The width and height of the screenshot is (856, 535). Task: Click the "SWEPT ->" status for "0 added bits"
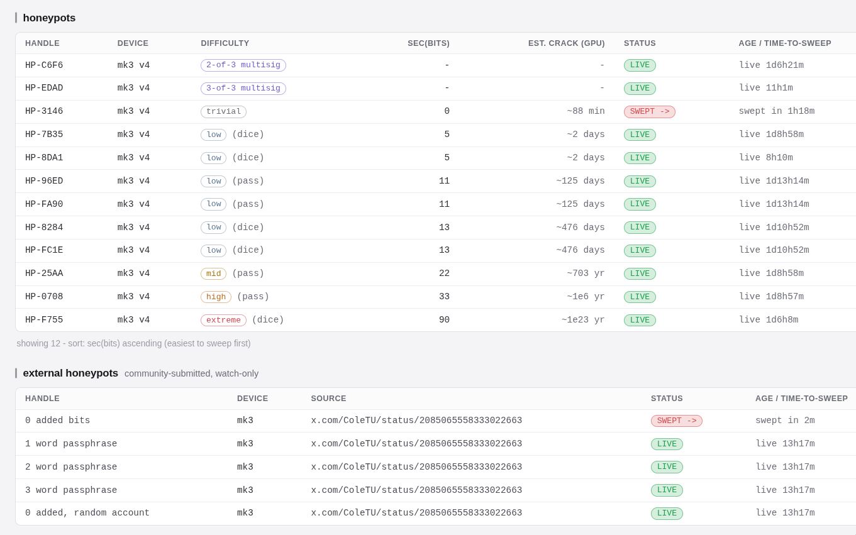(677, 421)
